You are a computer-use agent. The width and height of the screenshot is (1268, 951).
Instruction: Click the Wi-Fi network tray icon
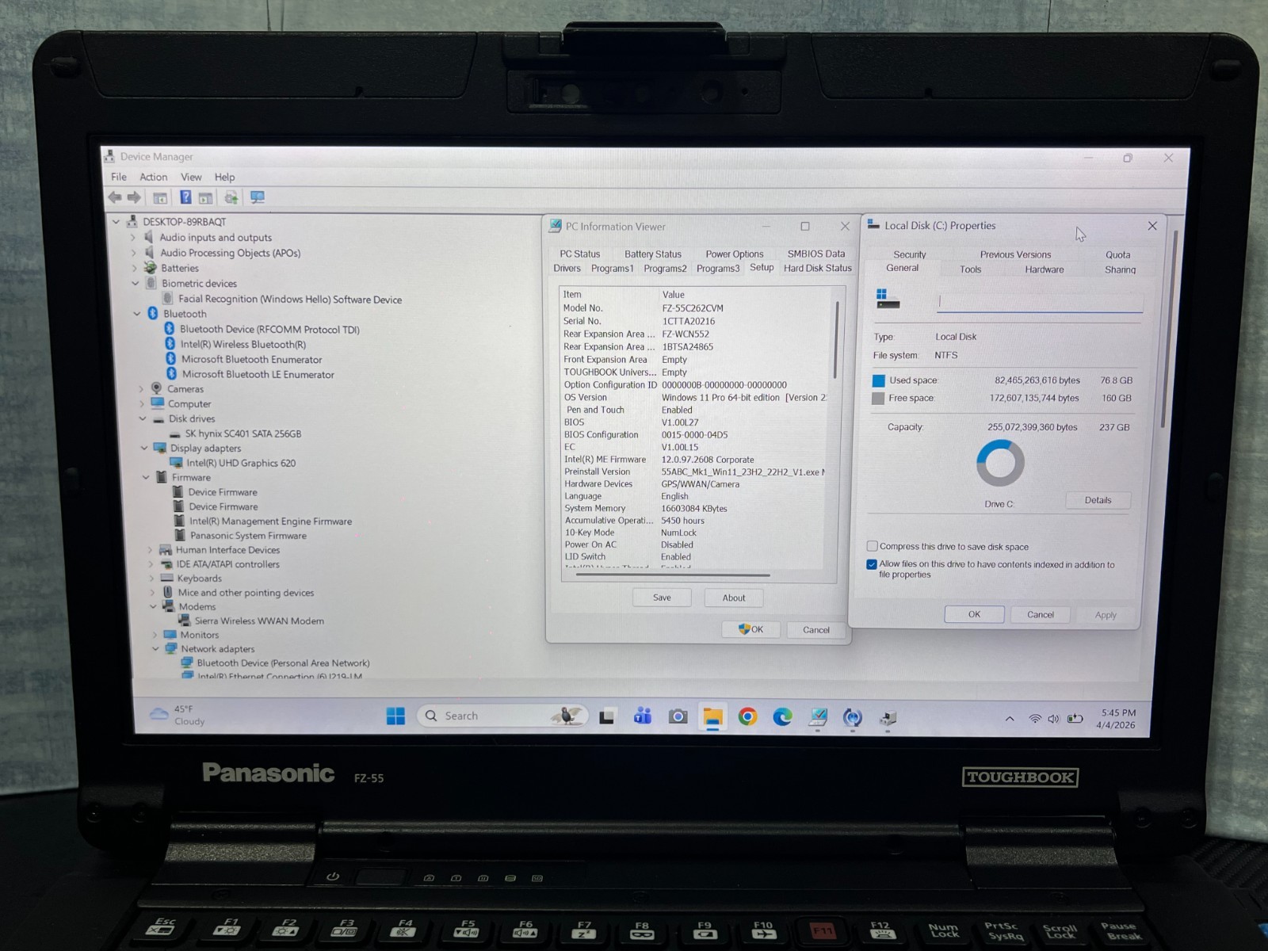[1035, 719]
